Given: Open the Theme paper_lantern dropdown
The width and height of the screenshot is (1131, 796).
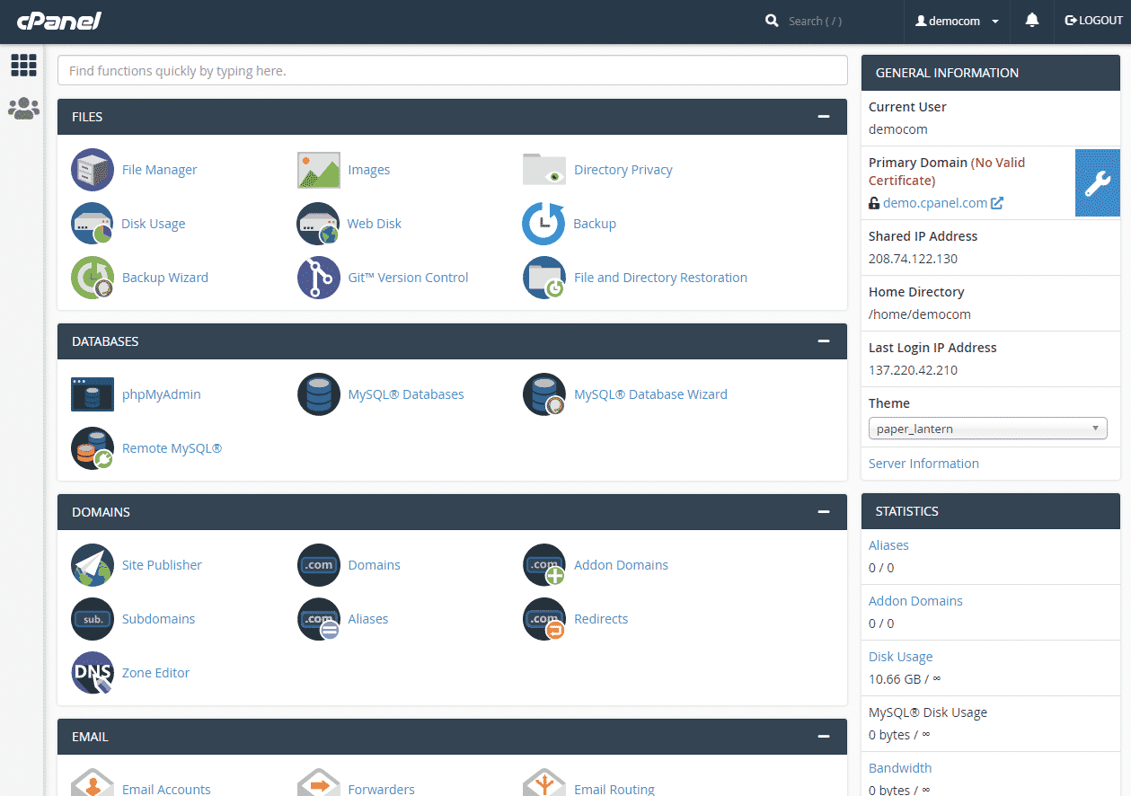Looking at the screenshot, I should coord(987,429).
